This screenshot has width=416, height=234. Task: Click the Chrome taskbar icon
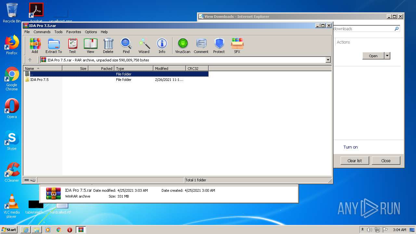59,230
